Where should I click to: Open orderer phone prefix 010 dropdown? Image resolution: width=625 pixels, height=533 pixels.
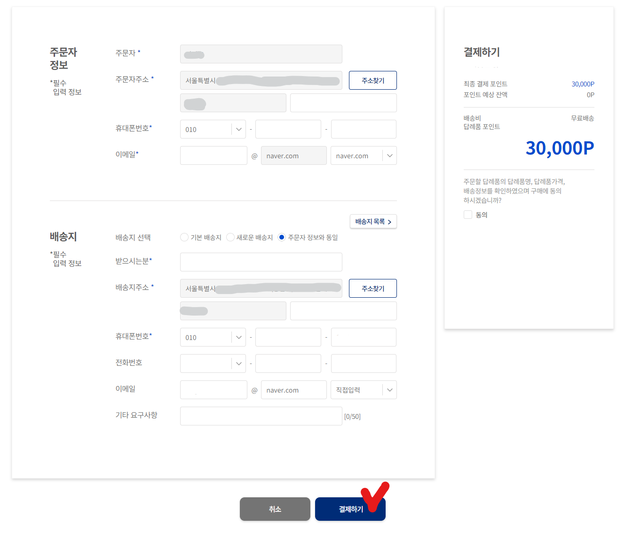pyautogui.click(x=213, y=129)
